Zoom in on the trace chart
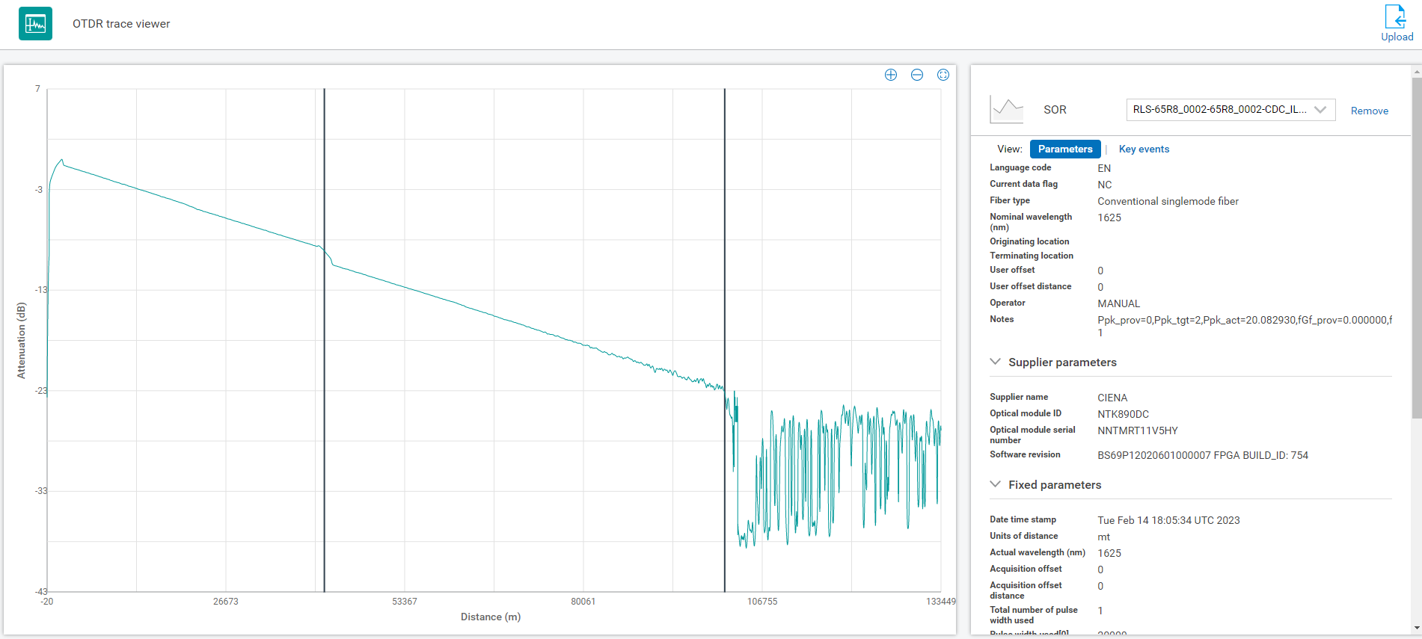 pyautogui.click(x=891, y=75)
